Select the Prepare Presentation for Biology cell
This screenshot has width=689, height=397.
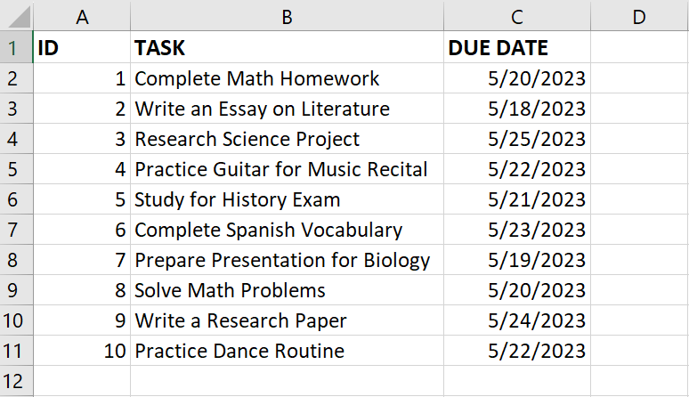tap(287, 260)
